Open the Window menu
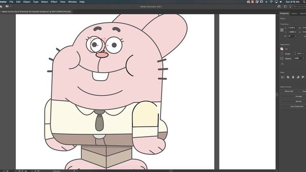 pos(72,2)
